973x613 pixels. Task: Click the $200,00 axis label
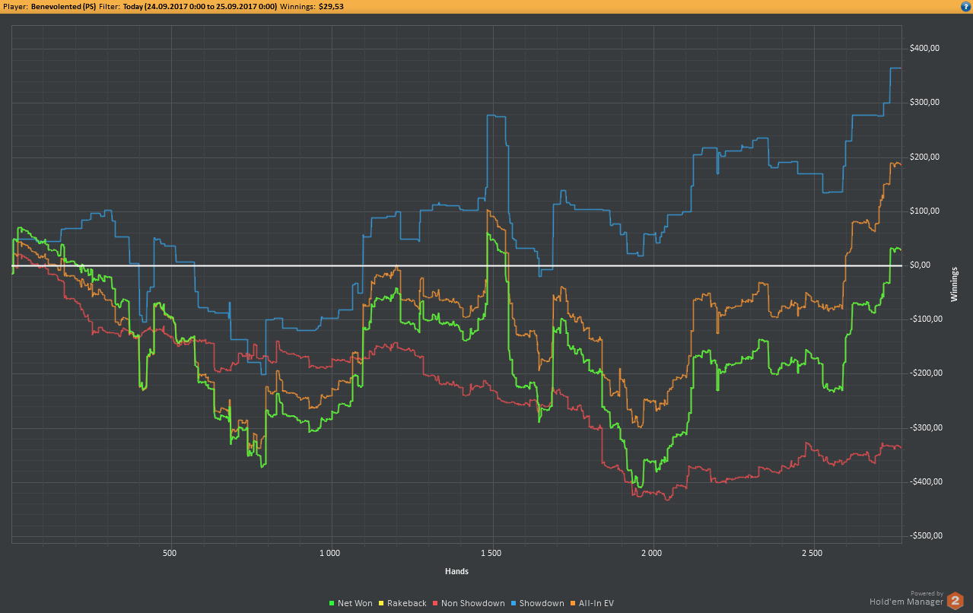924,157
